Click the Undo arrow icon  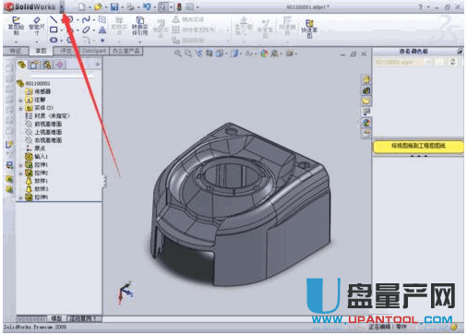(x=147, y=6)
